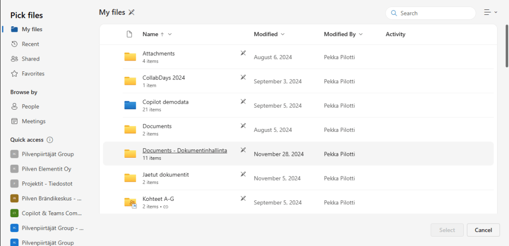
Task: Open the view options layout menu
Action: coord(490,13)
